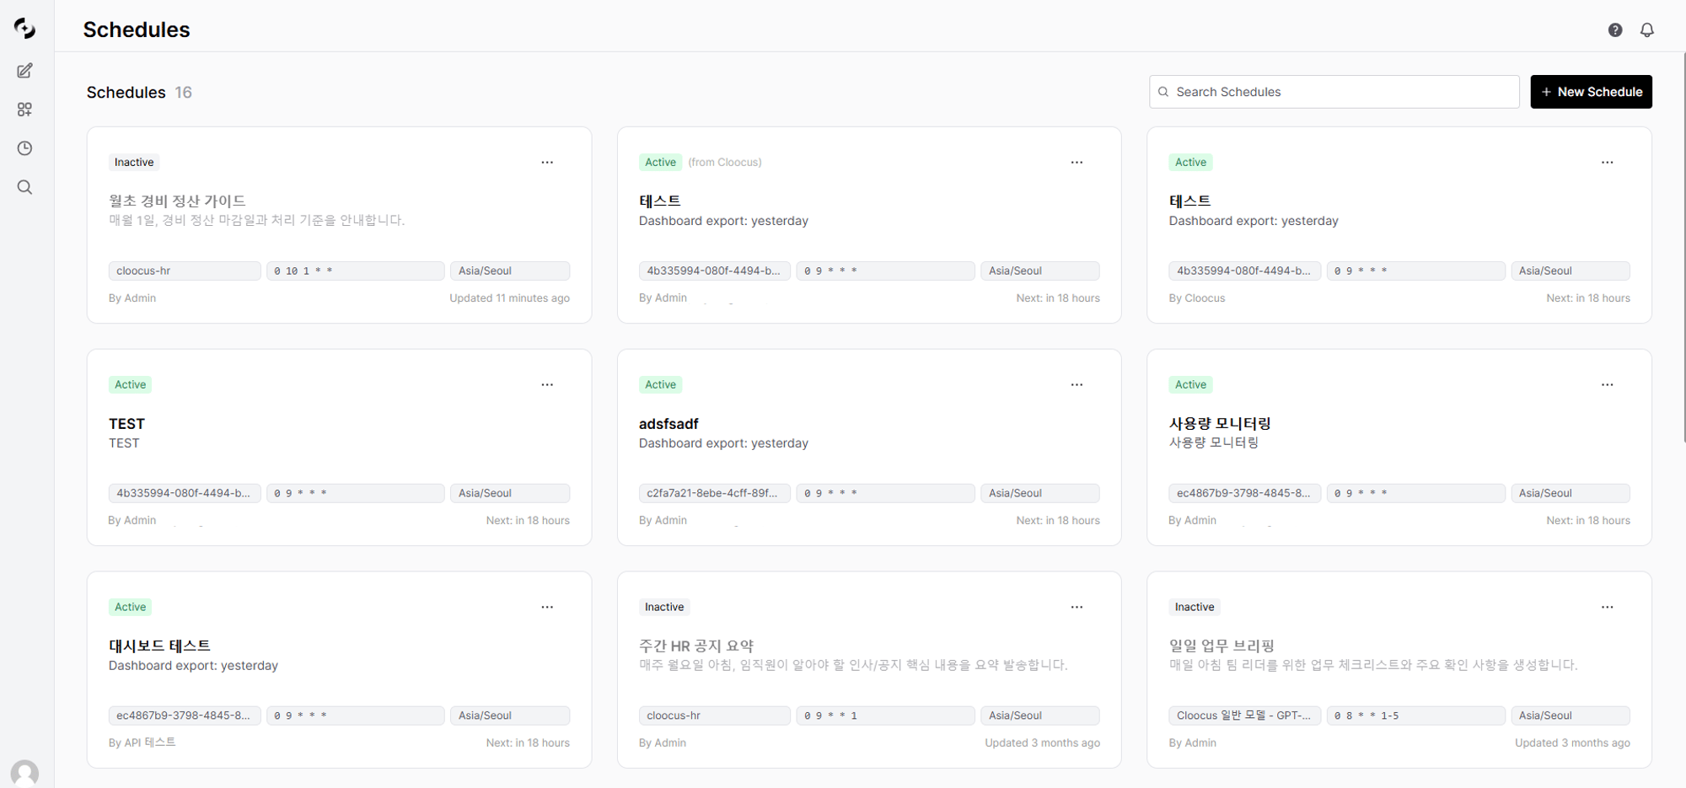This screenshot has width=1686, height=788.
Task: Open more options for TEST card
Action: [547, 384]
